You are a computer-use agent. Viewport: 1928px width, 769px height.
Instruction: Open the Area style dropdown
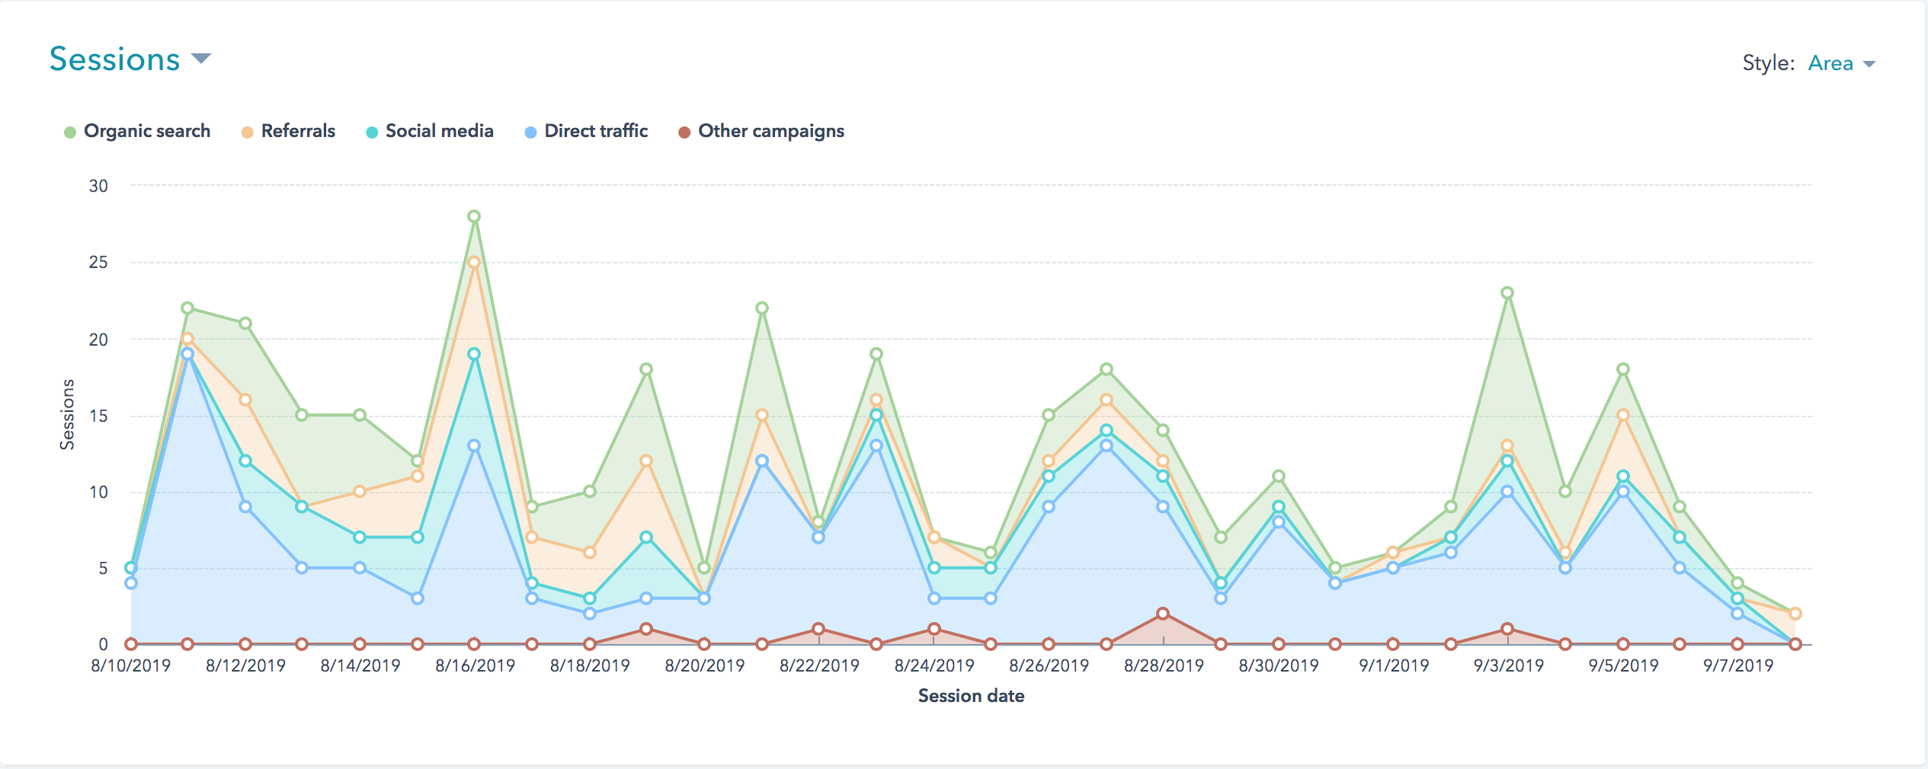[x=1841, y=63]
